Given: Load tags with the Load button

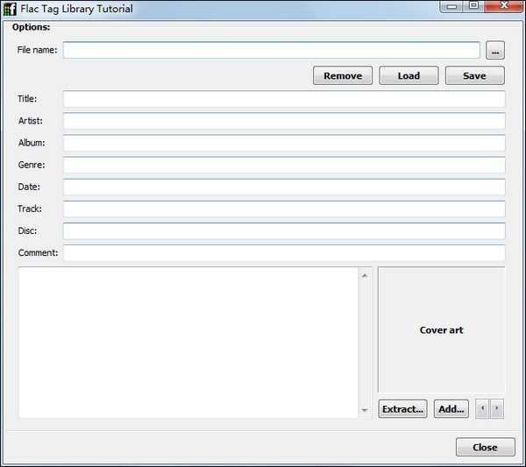Looking at the screenshot, I should tap(409, 76).
